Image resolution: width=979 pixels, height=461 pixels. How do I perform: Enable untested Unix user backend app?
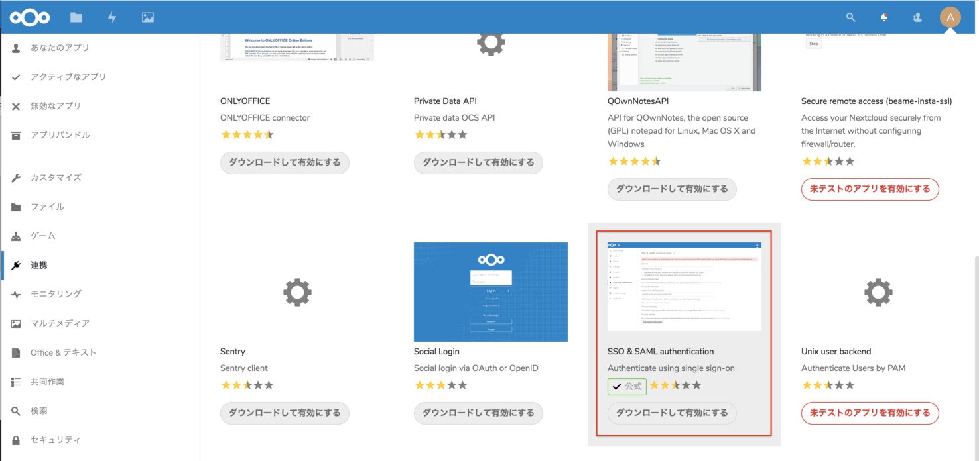(870, 413)
